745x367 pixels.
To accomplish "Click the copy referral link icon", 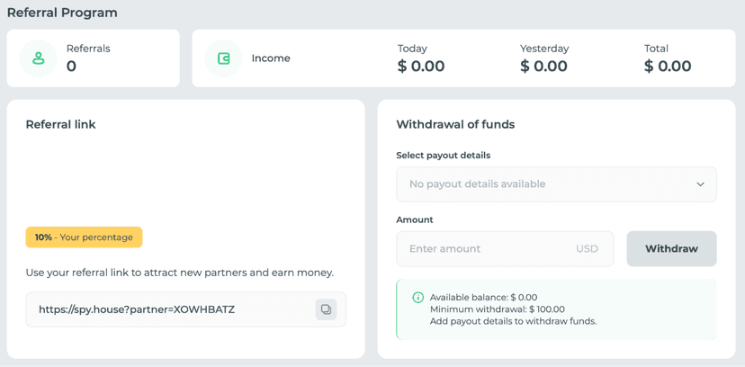I will click(x=326, y=309).
